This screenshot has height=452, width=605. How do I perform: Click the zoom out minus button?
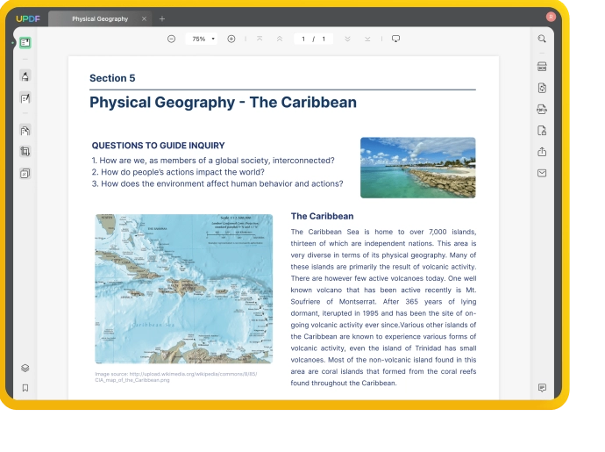[x=171, y=39]
